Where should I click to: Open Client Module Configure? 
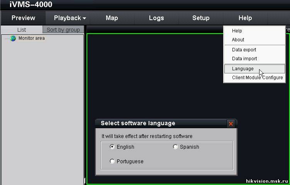pos(254,78)
